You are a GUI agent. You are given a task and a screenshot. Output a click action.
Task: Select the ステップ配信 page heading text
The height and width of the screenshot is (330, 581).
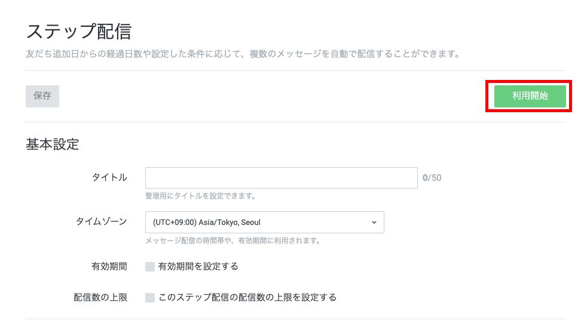coord(79,31)
